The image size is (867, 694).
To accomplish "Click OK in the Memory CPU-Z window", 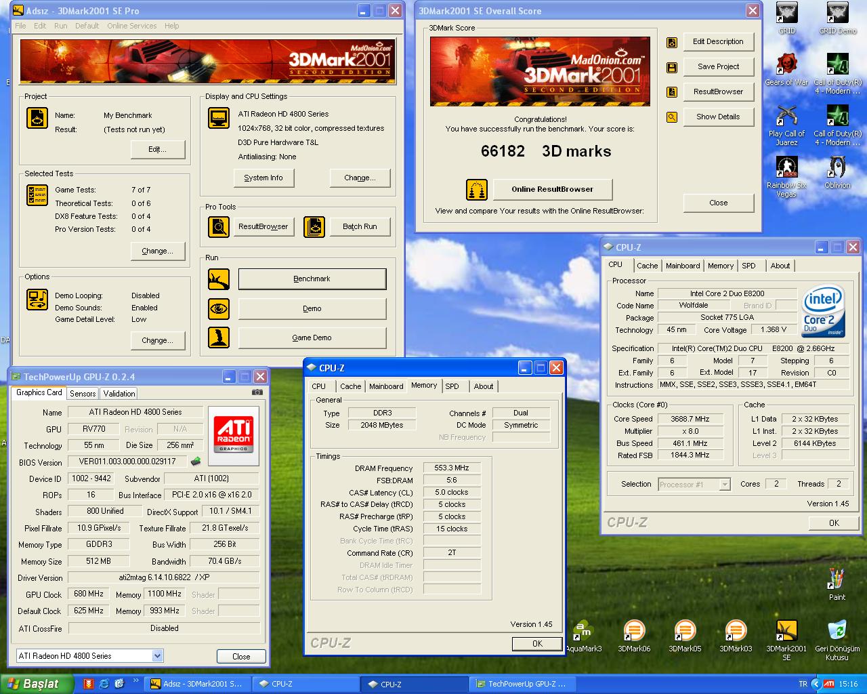I will tap(537, 643).
